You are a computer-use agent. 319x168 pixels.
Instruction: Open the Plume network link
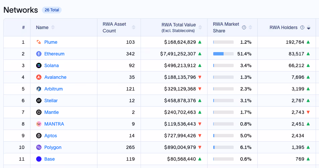point(51,42)
